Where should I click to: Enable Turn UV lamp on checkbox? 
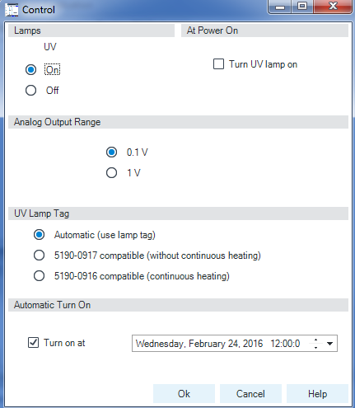point(218,64)
